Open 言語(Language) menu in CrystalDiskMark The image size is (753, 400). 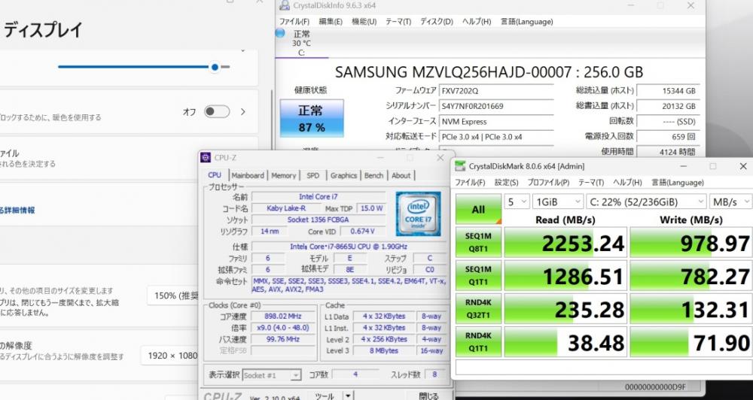click(x=678, y=183)
